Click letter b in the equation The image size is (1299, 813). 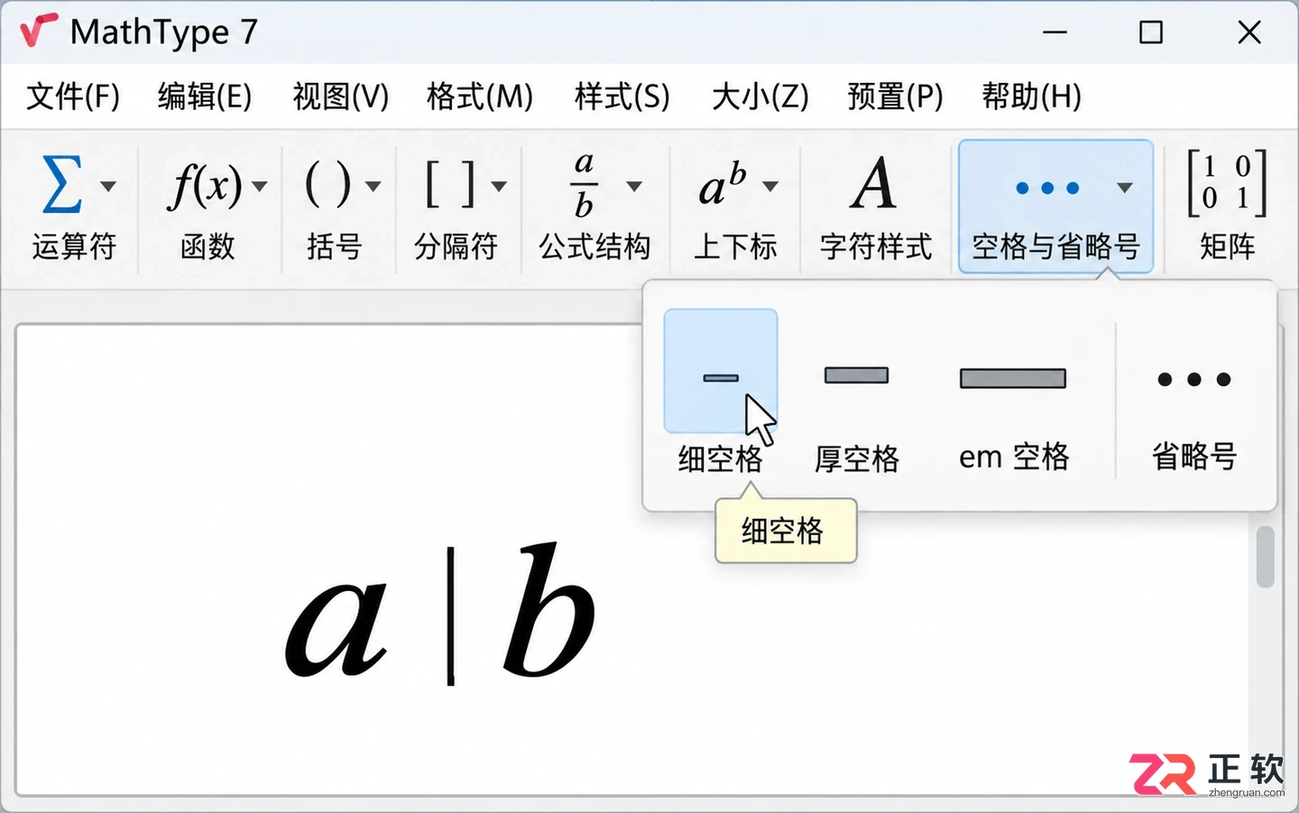point(548,609)
